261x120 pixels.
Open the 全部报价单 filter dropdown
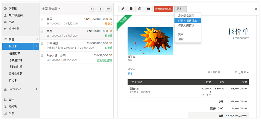click(x=51, y=9)
